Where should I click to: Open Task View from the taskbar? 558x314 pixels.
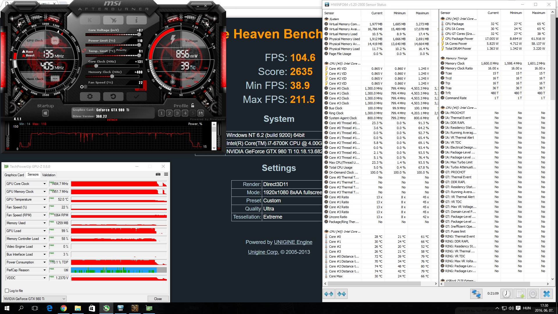[35, 308]
